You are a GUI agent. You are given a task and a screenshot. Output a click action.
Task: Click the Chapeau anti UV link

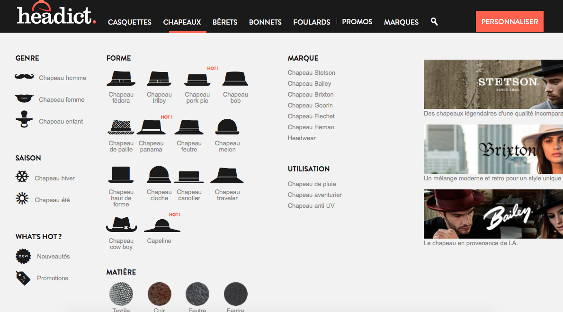click(x=311, y=206)
